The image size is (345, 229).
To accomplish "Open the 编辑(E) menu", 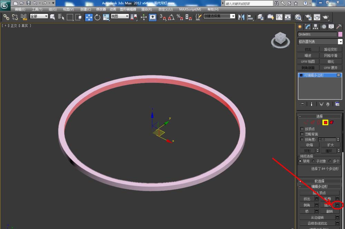I will [20, 9].
